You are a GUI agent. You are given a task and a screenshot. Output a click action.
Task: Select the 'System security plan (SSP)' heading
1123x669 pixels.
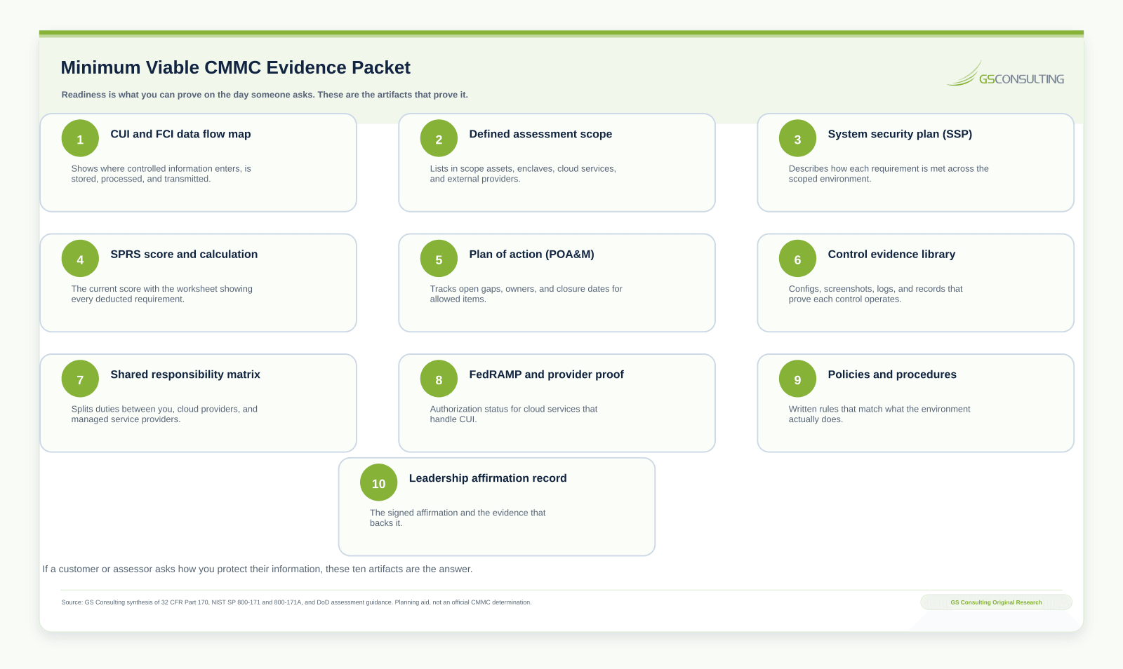(x=900, y=134)
